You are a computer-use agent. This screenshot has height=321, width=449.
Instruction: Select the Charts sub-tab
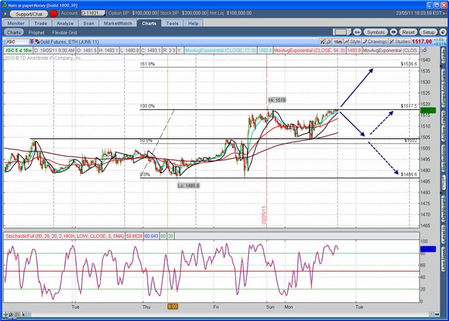(13, 32)
